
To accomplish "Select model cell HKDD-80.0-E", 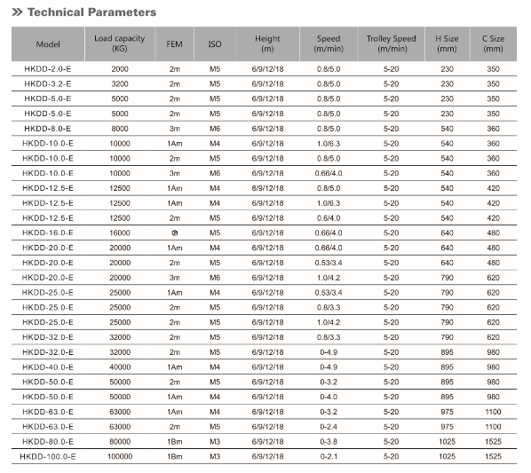I will coord(48,442).
